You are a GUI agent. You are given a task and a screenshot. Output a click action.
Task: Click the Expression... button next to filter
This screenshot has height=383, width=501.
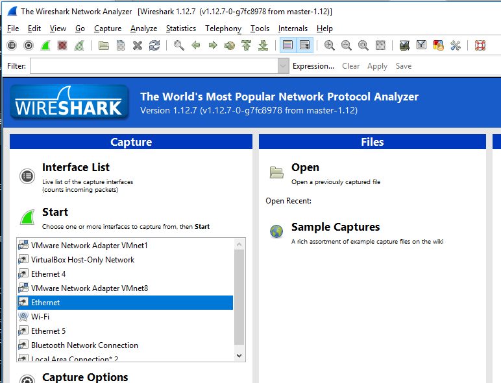click(x=313, y=66)
